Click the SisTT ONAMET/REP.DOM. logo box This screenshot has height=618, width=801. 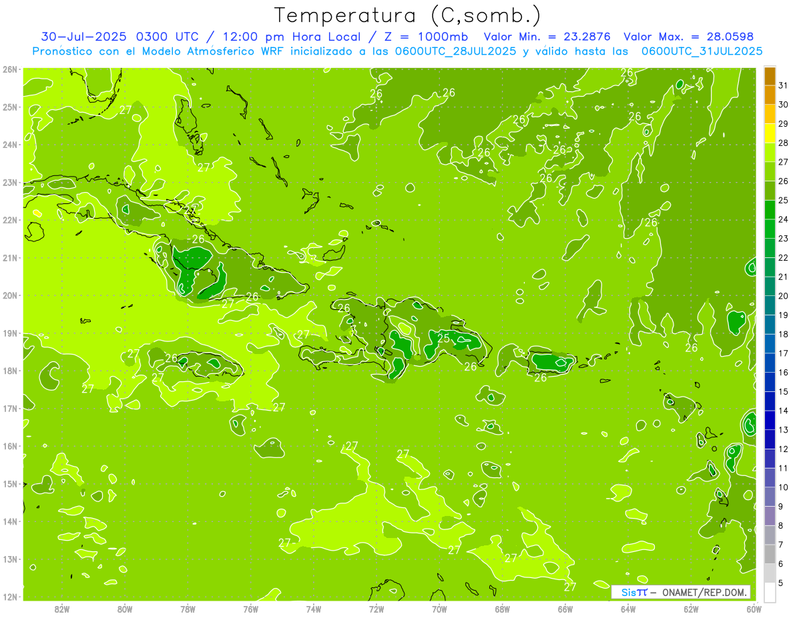(x=681, y=592)
